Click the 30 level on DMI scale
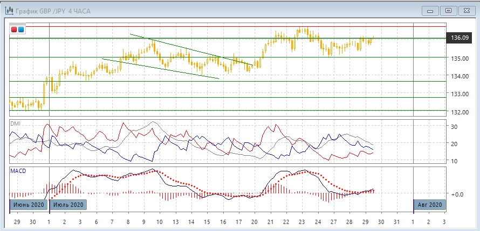 [x=454, y=127]
